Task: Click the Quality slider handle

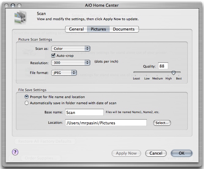Action: 173,73
